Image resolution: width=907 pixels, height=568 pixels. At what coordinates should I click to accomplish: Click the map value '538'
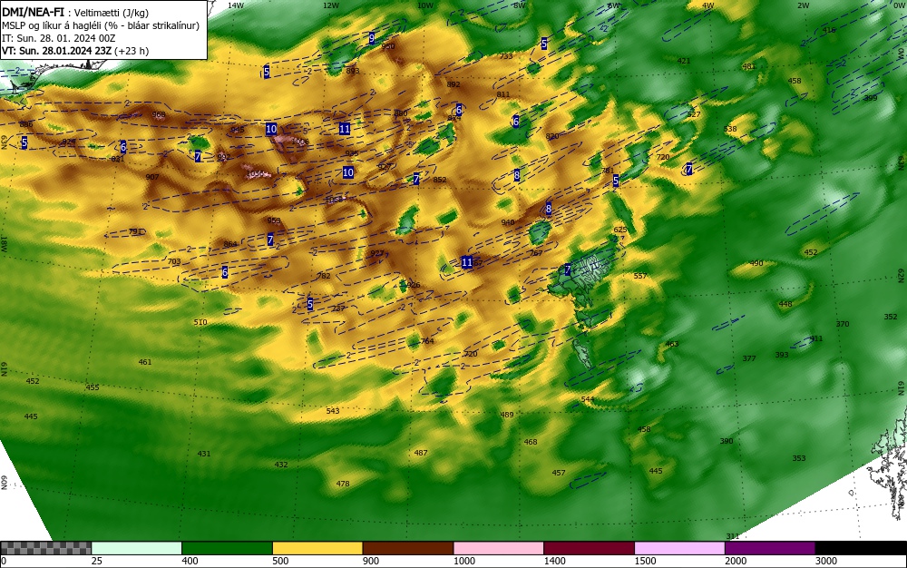tap(730, 129)
